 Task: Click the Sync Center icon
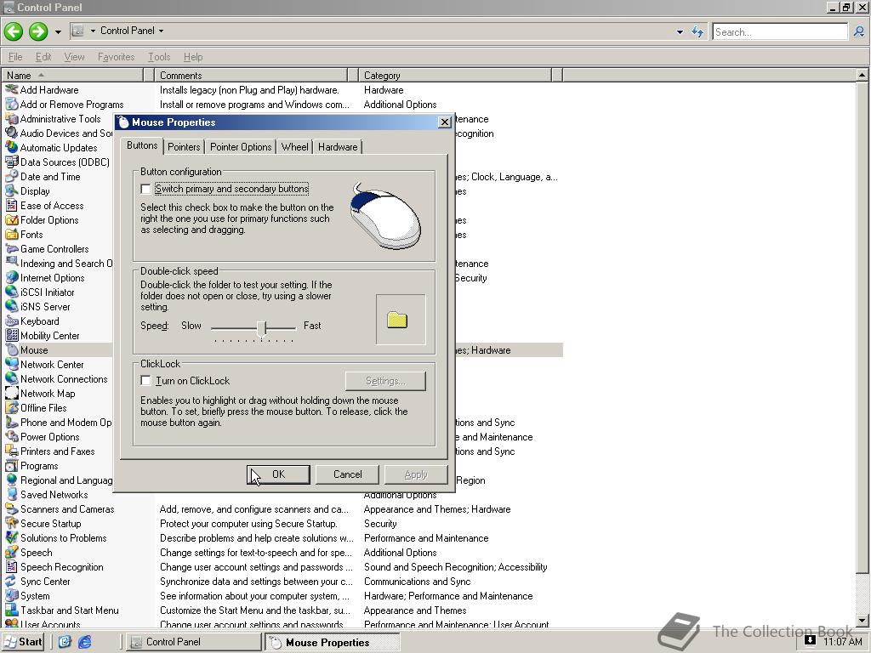pyautogui.click(x=11, y=580)
